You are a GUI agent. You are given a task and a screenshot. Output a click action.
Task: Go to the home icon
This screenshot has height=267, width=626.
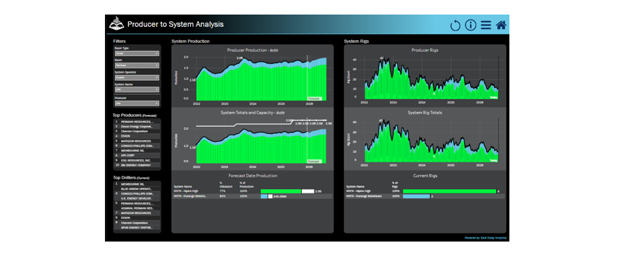[501, 25]
